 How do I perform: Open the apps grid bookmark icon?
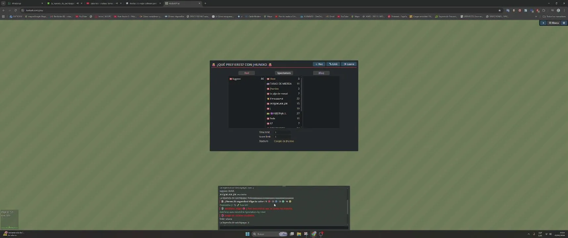click(3, 16)
